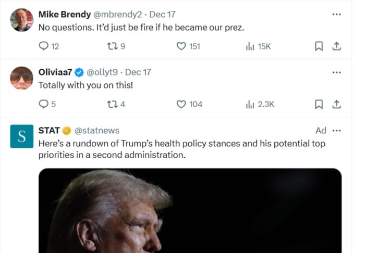Click Oliviaa7's profile avatar
The height and width of the screenshot is (253, 366).
pos(21,78)
